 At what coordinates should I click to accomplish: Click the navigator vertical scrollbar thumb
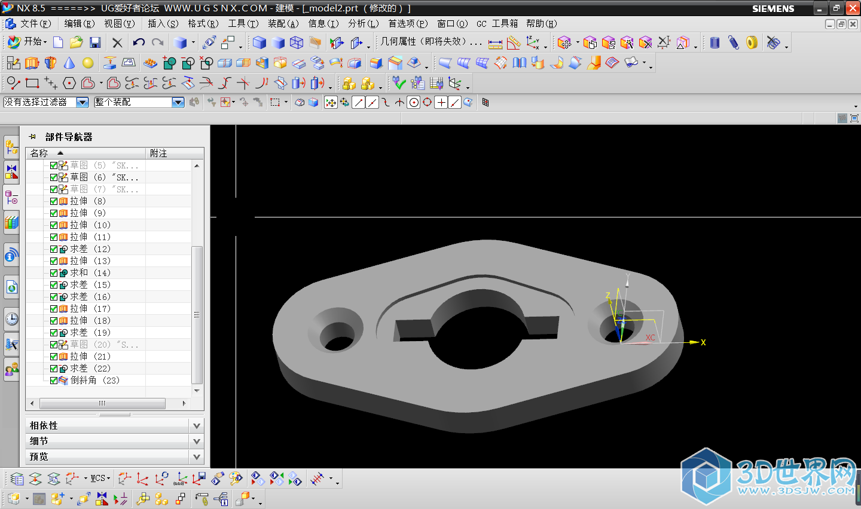(197, 315)
